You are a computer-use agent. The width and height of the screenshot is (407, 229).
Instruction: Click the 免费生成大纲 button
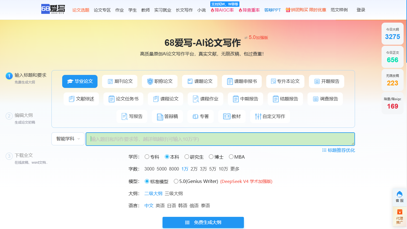pos(203,222)
